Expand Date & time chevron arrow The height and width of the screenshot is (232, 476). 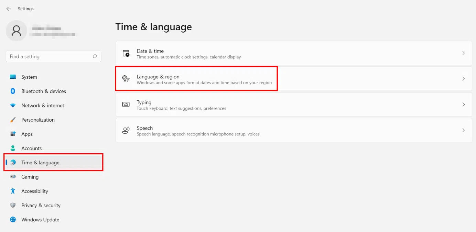pos(463,53)
